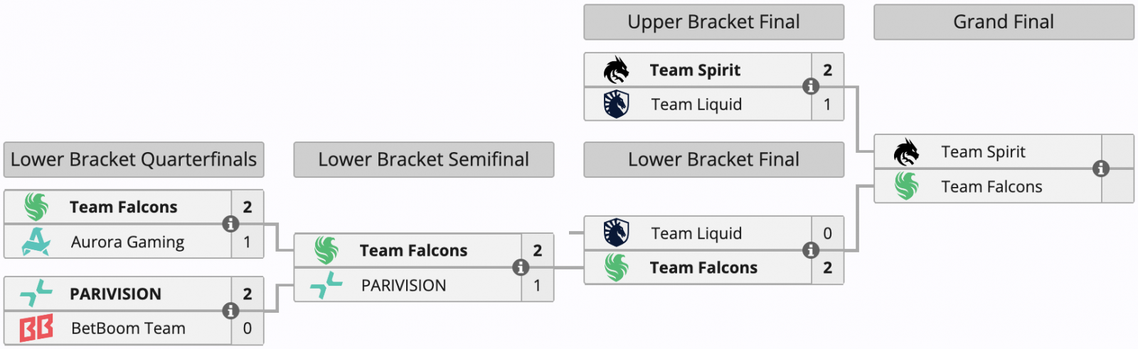The height and width of the screenshot is (349, 1138).
Task: Click Team Spirit name in Grand Final
Action: coord(984,152)
